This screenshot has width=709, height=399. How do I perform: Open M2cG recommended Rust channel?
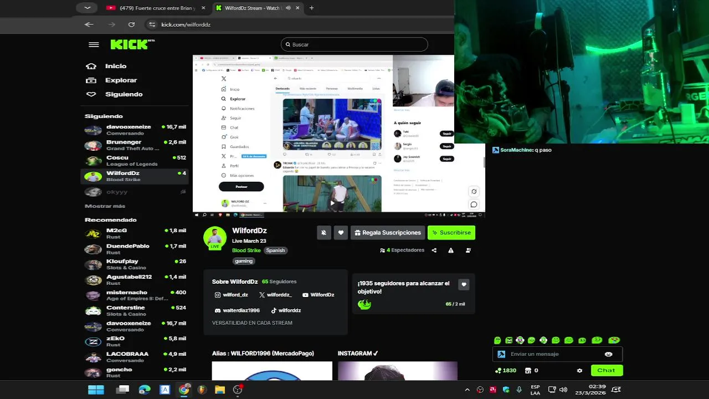click(x=135, y=233)
